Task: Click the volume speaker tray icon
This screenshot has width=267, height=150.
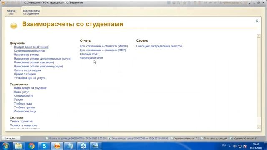Action: point(234,146)
